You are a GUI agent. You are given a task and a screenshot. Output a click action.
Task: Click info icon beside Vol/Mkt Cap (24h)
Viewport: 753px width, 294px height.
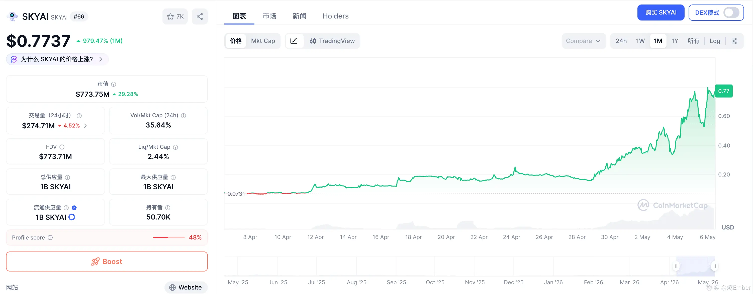183,116
